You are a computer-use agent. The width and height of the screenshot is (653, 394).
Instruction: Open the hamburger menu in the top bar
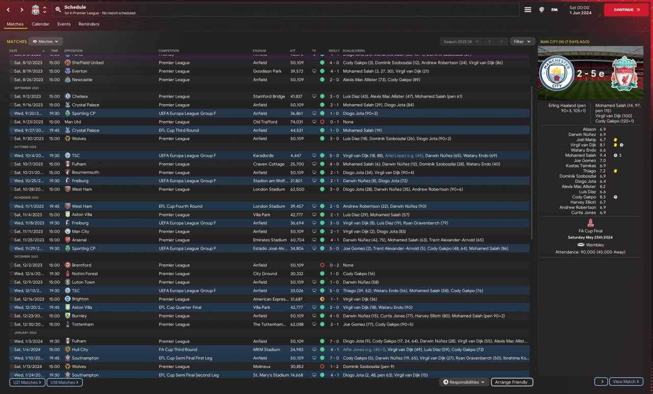pyautogui.click(x=528, y=10)
